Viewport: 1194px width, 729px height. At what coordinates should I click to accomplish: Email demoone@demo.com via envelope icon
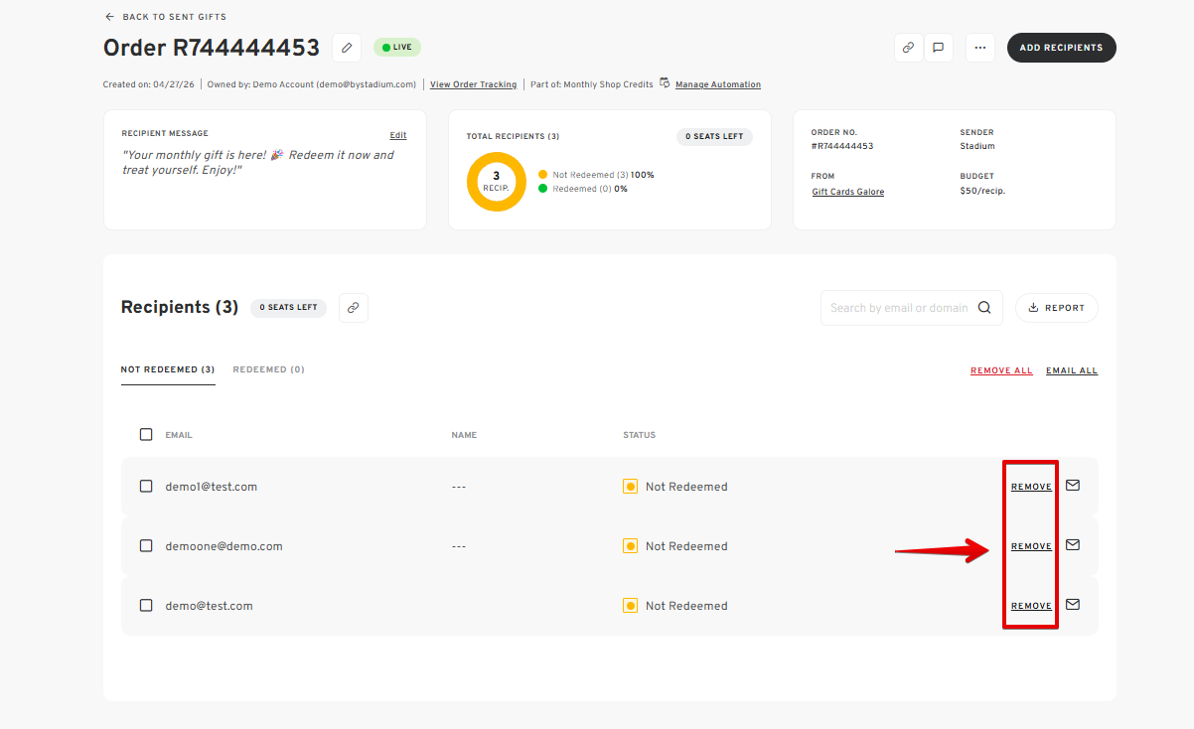(1073, 545)
